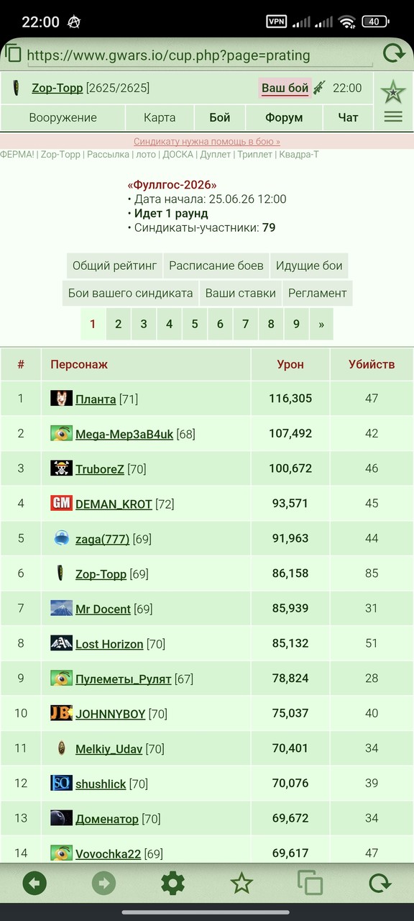Open the Регламент section

click(x=318, y=293)
